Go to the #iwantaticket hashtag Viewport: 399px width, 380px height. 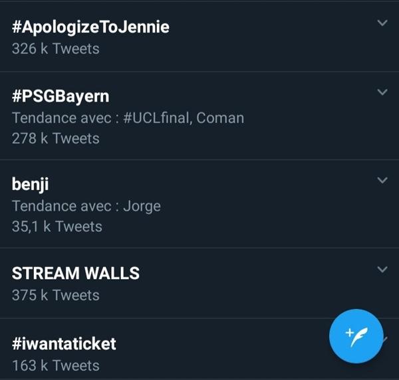point(64,343)
